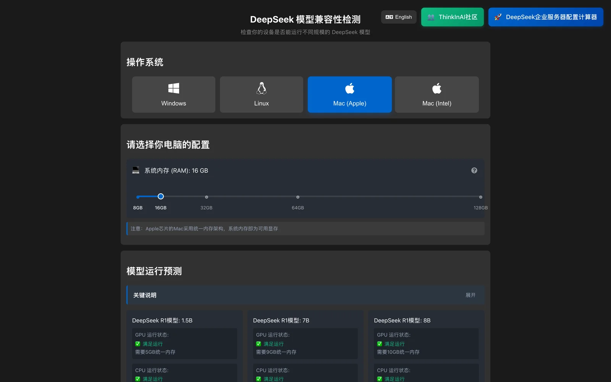Click the DeepSeek 模型兼容性检测 title
The image size is (611, 382).
point(305,19)
